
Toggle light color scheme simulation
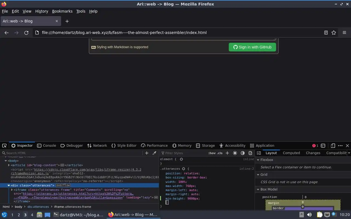(235, 153)
